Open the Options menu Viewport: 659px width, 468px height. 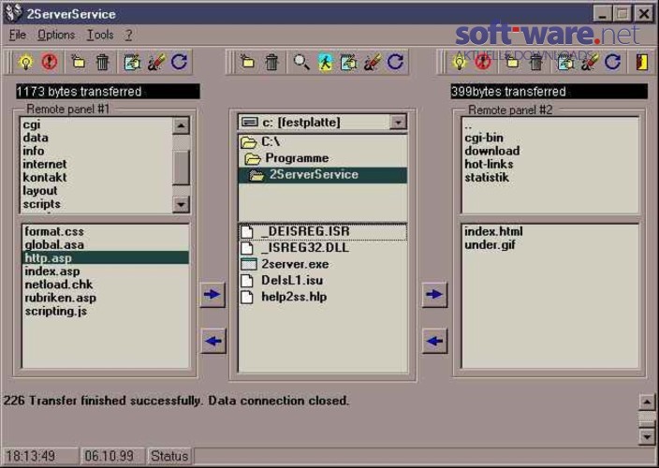56,35
